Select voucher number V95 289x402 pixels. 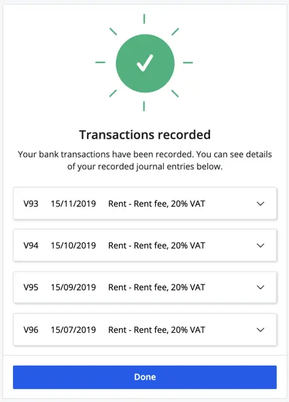pos(31,287)
